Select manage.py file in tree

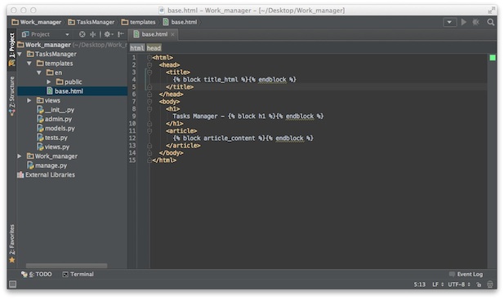(47, 165)
